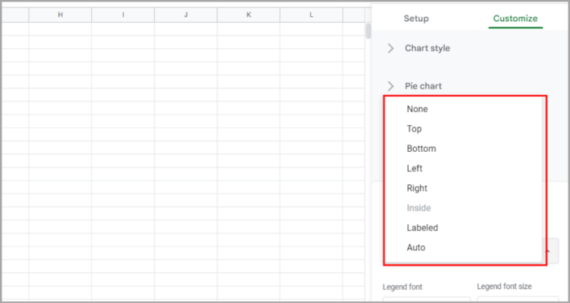The width and height of the screenshot is (570, 303).
Task: Select column I header
Action: click(123, 15)
